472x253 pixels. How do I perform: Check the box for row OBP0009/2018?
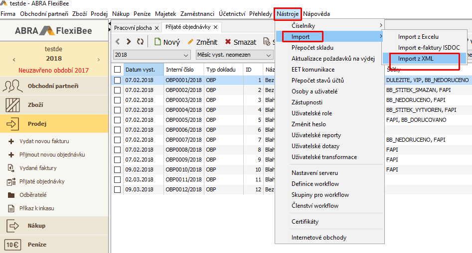pos(118,160)
